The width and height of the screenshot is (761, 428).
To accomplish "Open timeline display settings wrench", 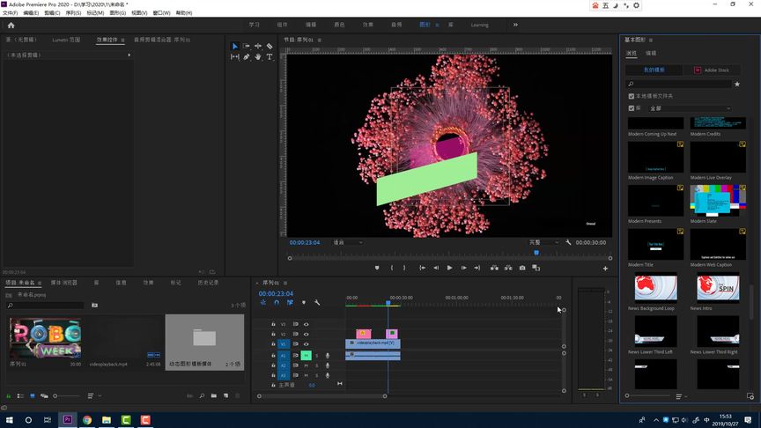I will 316,303.
